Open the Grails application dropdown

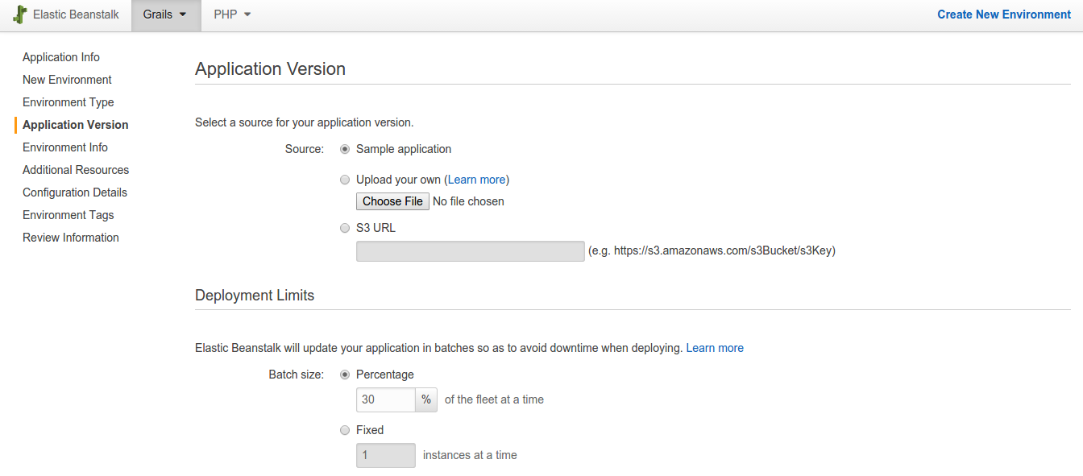coord(166,14)
